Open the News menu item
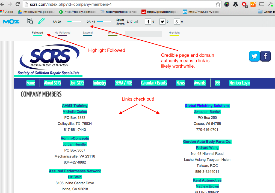Screen dimensions: 275x193 pos(181,83)
